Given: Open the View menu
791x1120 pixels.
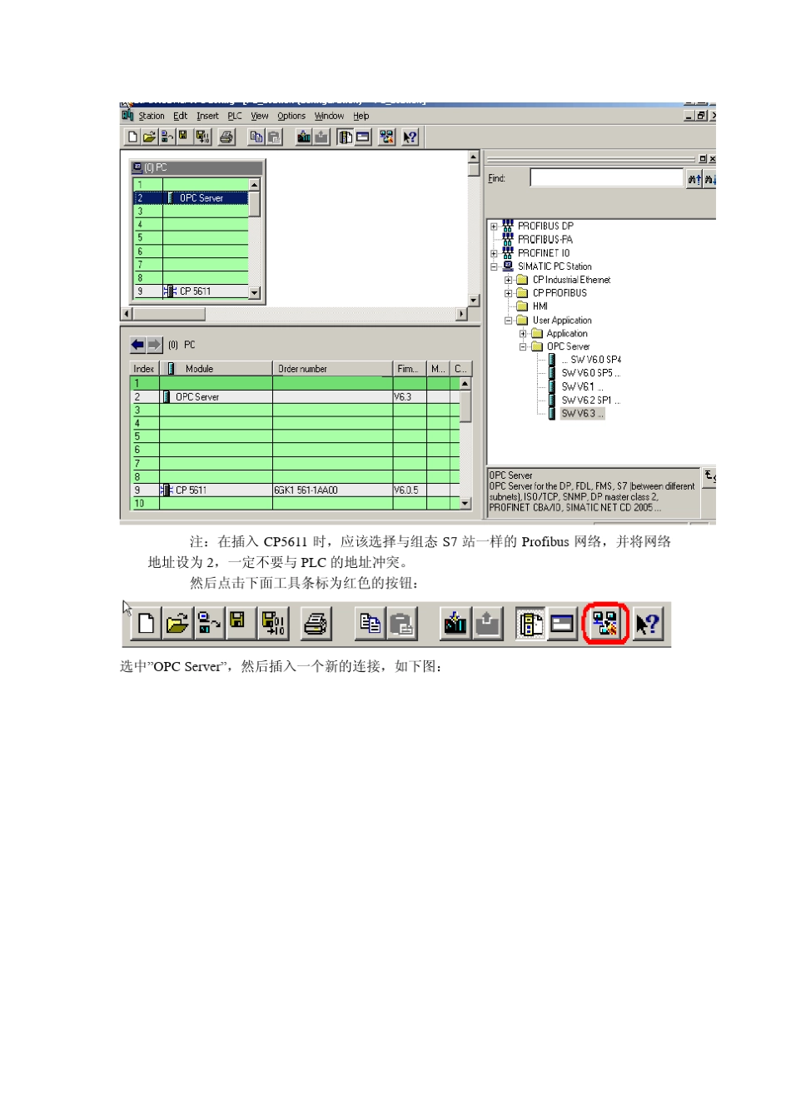Looking at the screenshot, I should [x=260, y=117].
